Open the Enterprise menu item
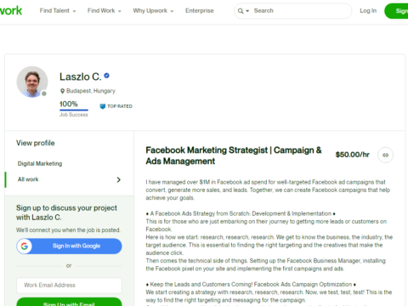 [200, 11]
